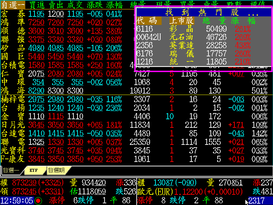Click the 漲幅 column header
The image size is (273, 205).
(x=114, y=5)
